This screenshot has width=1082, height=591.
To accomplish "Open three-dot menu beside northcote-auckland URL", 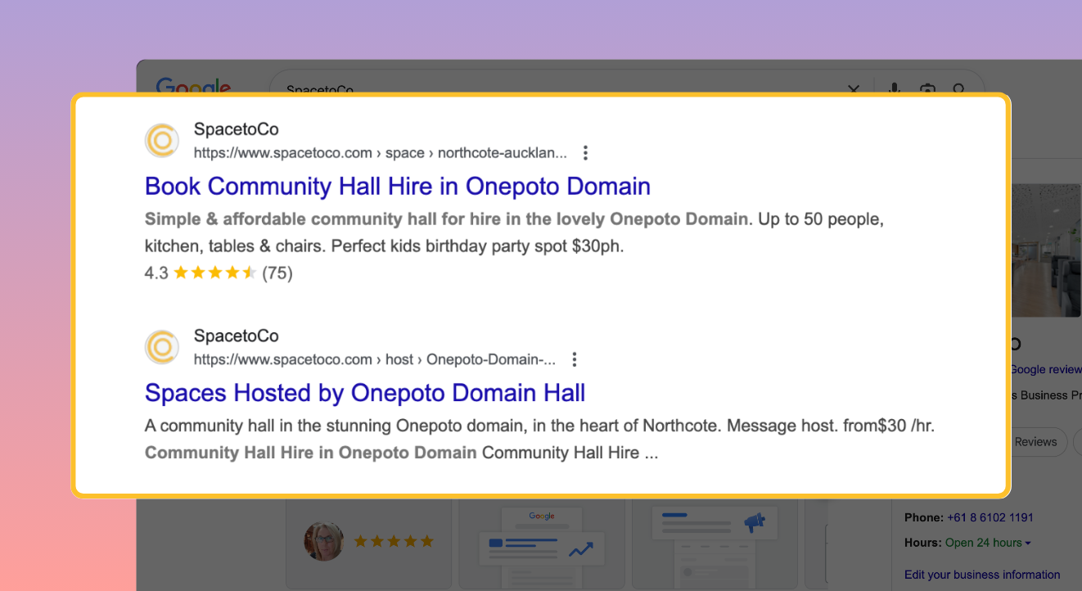I will (585, 153).
